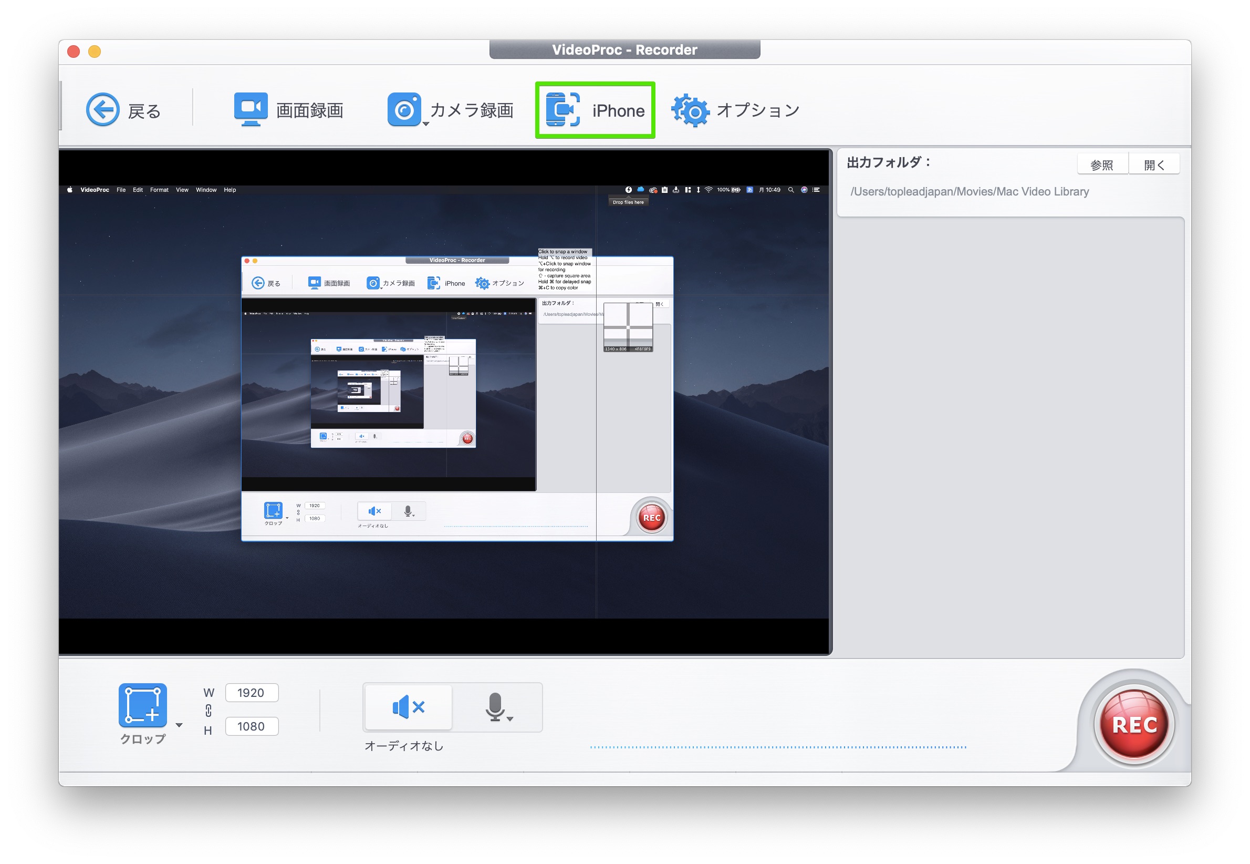
Task: Click the dotted audio level meter
Action: [x=778, y=747]
